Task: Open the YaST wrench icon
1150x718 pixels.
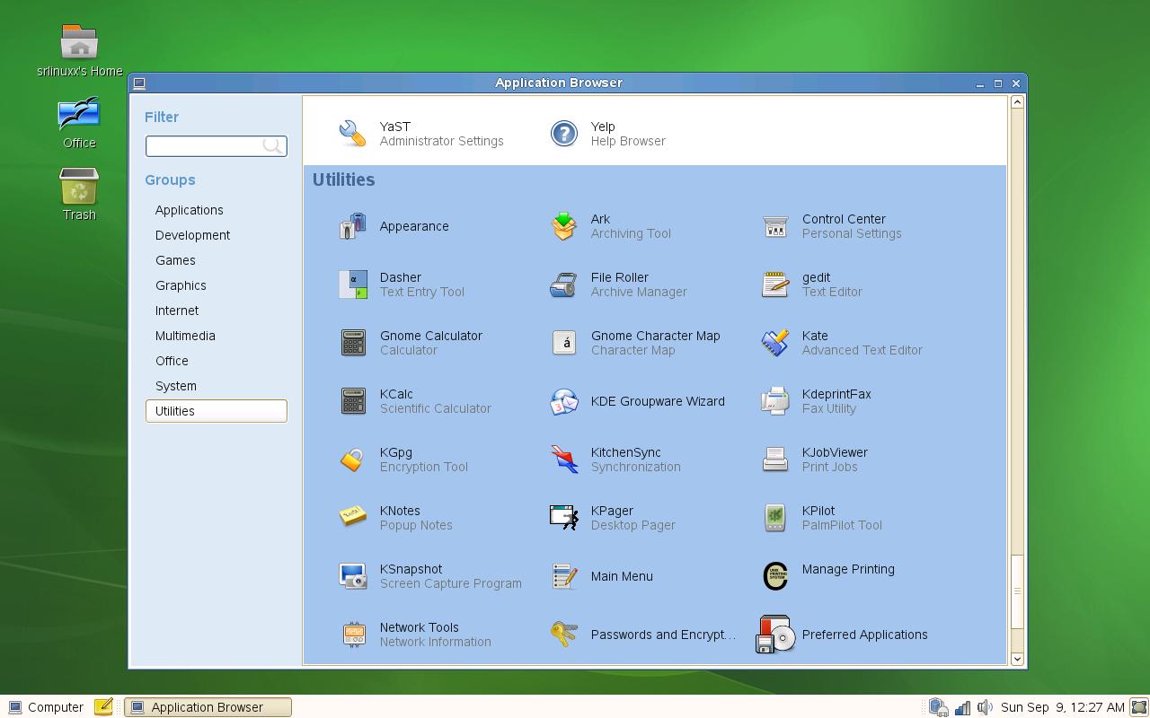Action: pyautogui.click(x=352, y=134)
